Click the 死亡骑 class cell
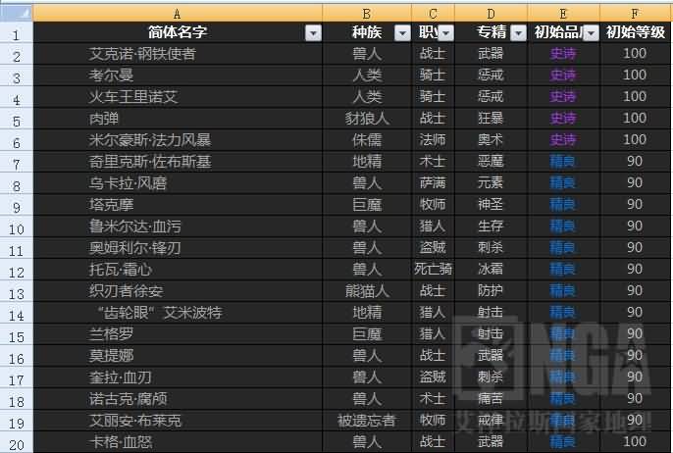The image size is (673, 453). pyautogui.click(x=433, y=270)
